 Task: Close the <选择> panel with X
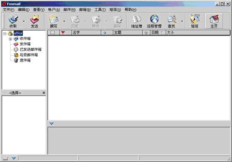pos(44,93)
